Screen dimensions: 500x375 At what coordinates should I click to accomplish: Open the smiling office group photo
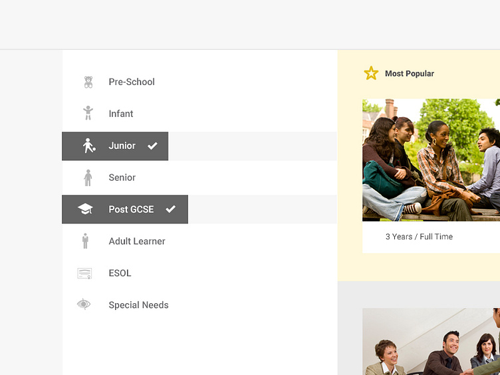[x=431, y=342]
